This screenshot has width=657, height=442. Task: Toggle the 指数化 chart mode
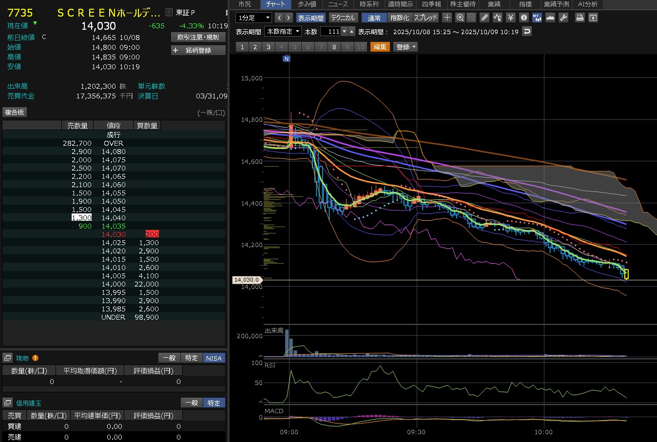coord(400,18)
